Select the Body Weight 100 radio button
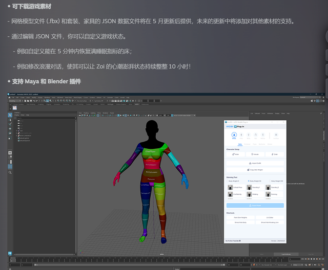This screenshot has width=328, height=270. 270,181
